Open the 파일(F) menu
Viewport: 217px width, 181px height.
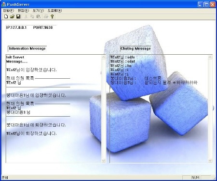(9, 11)
